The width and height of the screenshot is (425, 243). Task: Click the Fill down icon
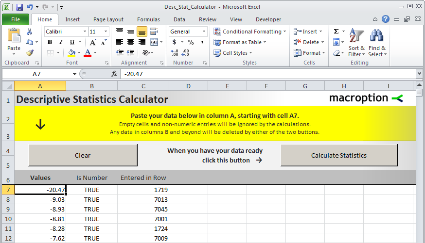click(x=336, y=42)
